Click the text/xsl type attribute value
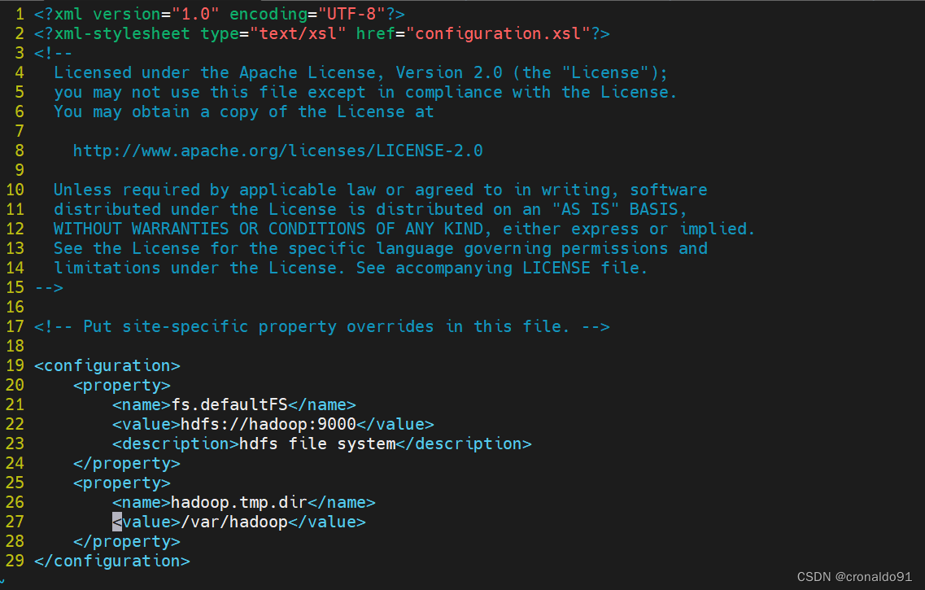Image resolution: width=925 pixels, height=590 pixels. pyautogui.click(x=298, y=33)
